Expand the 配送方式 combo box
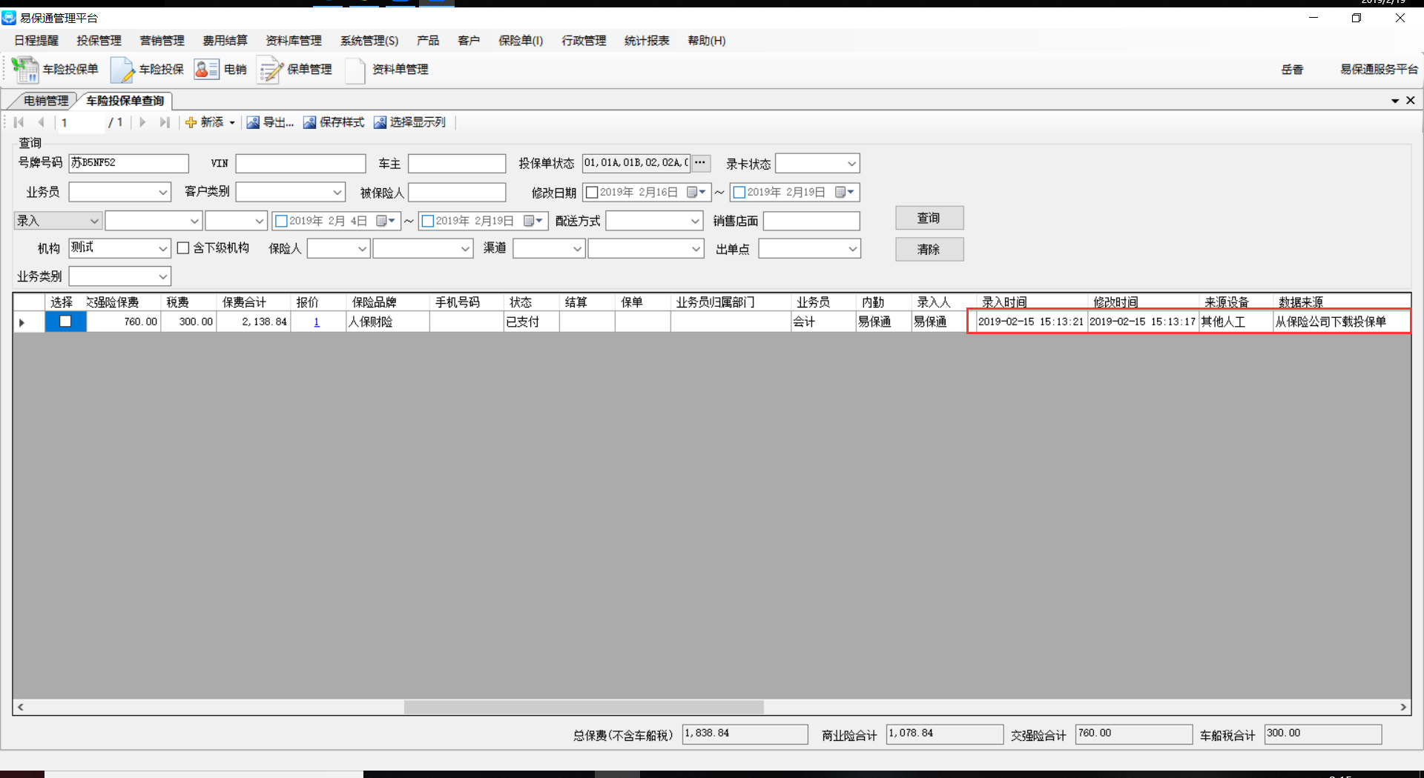Screen dimensions: 1424x778 pos(695,221)
